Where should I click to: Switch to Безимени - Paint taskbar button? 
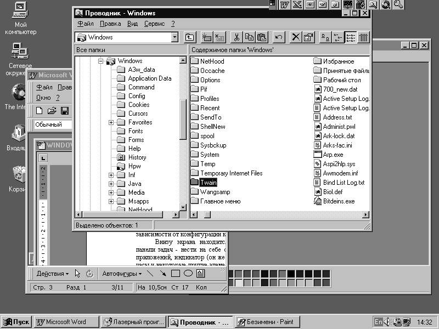[267, 322]
